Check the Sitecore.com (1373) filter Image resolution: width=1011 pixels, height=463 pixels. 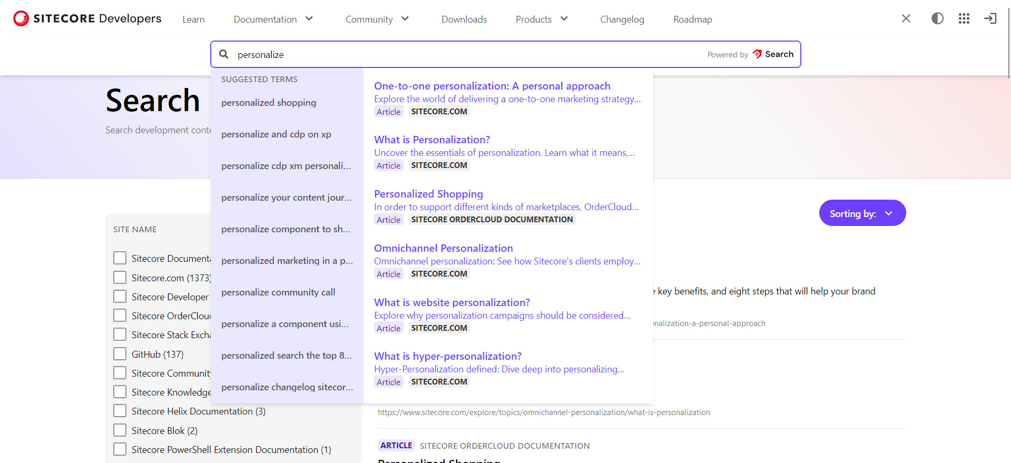click(x=120, y=278)
